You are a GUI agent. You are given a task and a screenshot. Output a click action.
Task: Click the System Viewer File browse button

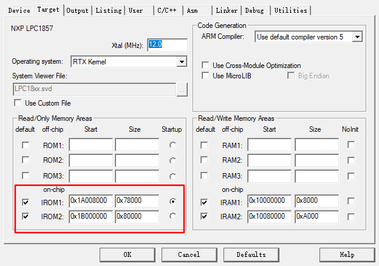pos(182,90)
